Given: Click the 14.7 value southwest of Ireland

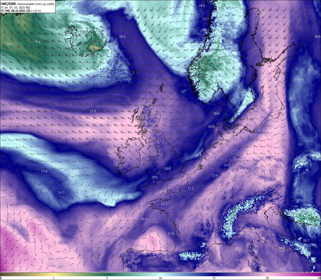Looking at the screenshot, I should pyautogui.click(x=61, y=192).
